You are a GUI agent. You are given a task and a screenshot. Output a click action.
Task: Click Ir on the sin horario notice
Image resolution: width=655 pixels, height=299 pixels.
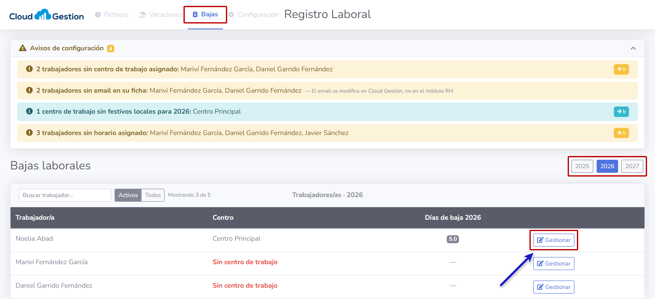(x=621, y=133)
